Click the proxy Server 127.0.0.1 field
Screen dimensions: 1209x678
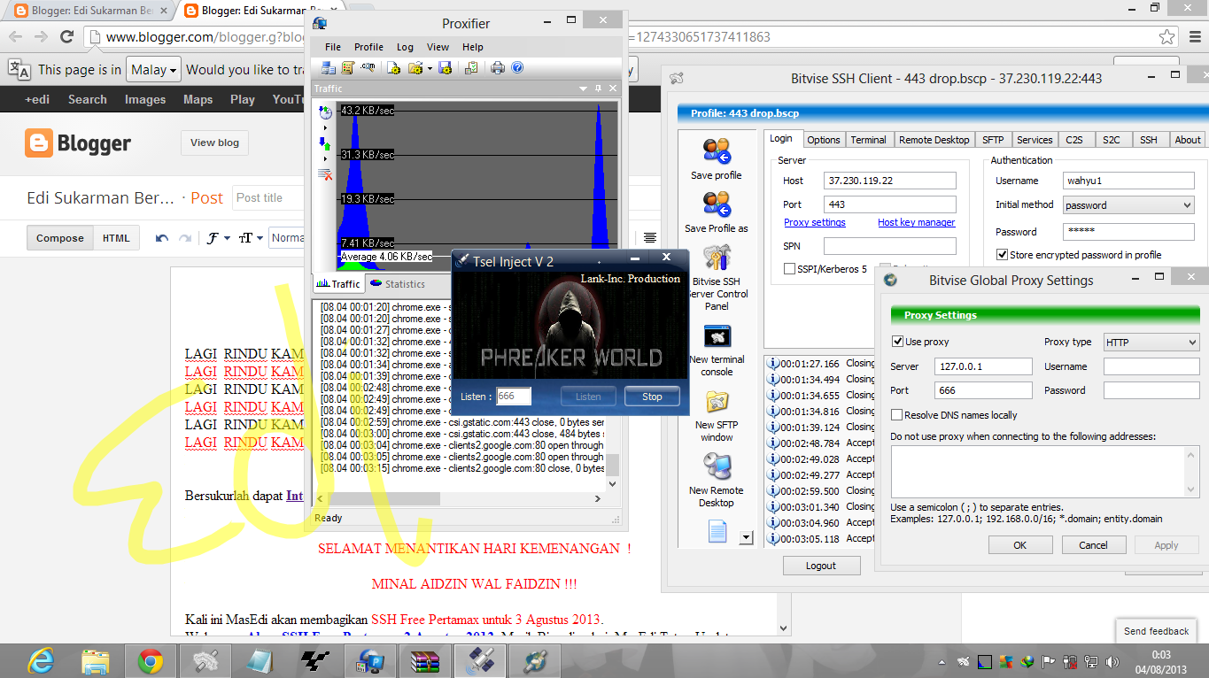click(983, 366)
